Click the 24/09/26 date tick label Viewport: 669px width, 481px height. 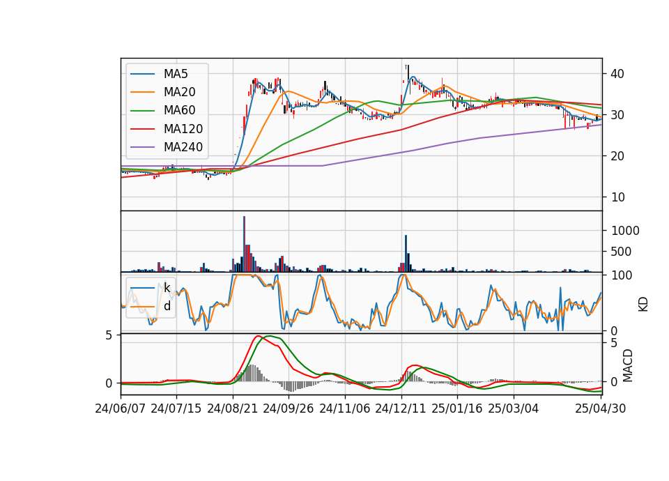tap(289, 409)
